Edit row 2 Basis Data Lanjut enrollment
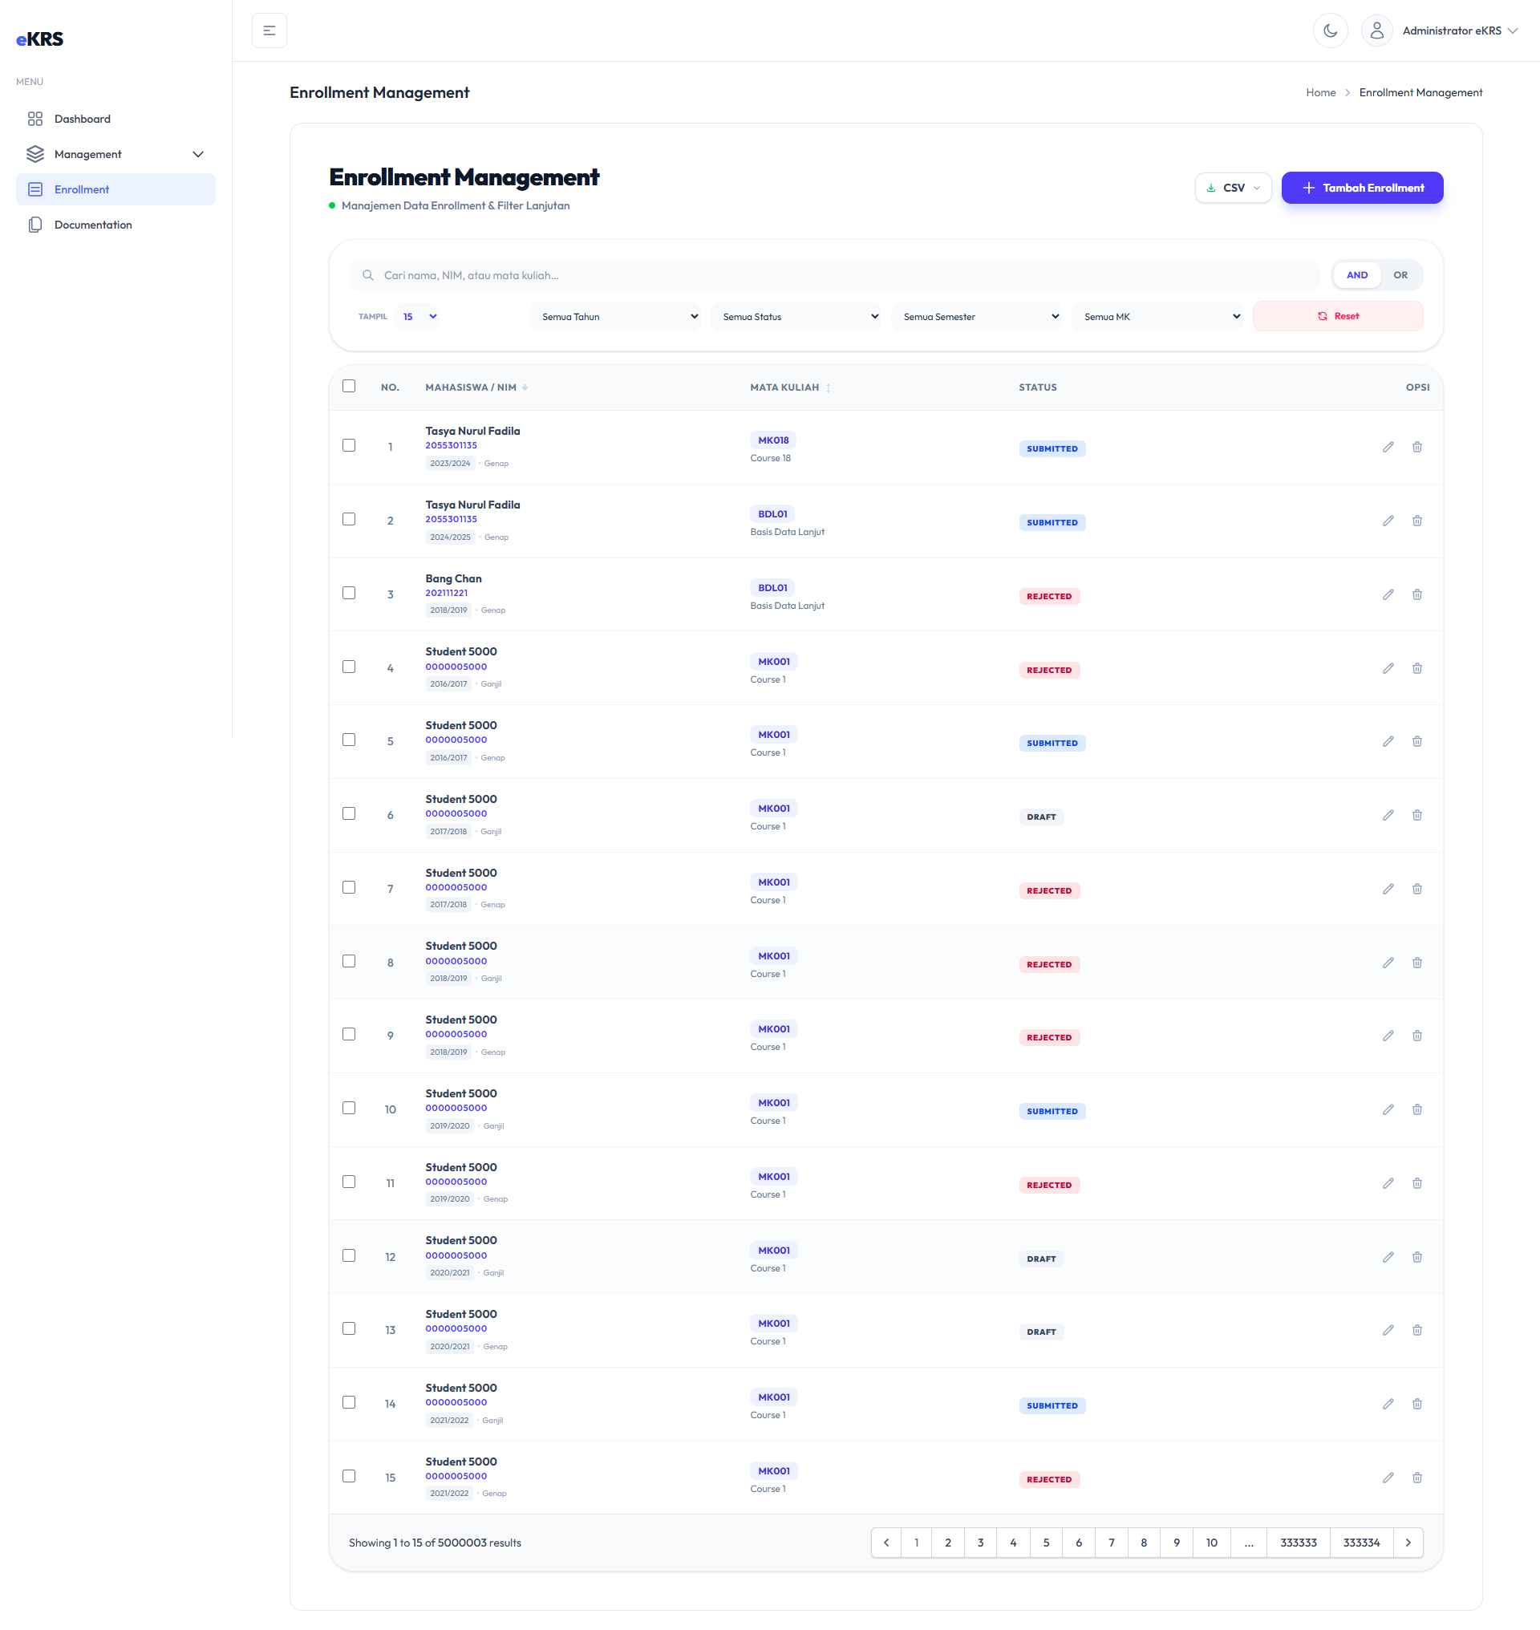 1388,521
